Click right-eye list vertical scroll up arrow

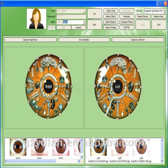point(82,140)
